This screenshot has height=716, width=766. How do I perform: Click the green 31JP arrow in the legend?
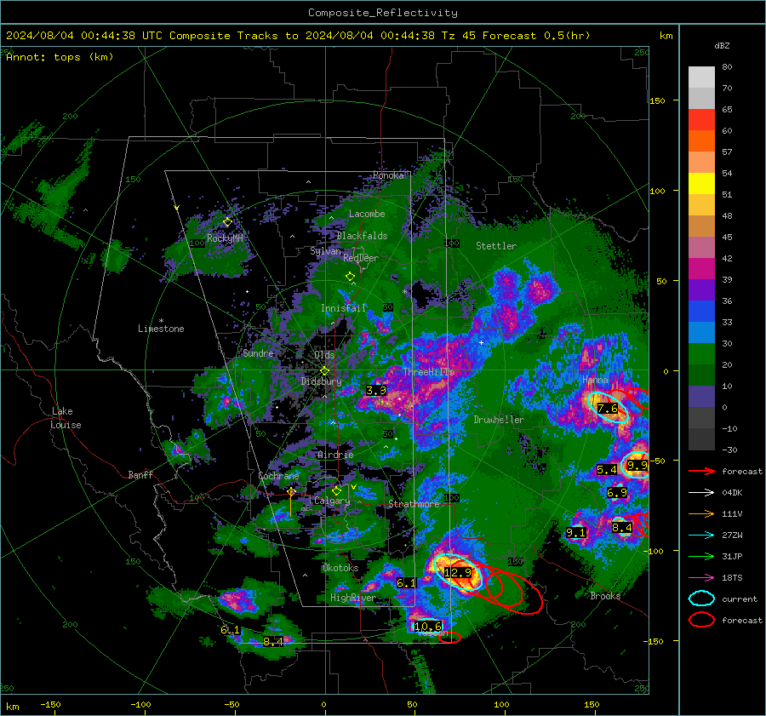click(x=701, y=556)
